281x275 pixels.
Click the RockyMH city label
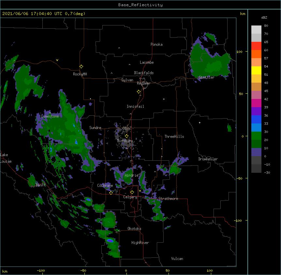pos(80,74)
